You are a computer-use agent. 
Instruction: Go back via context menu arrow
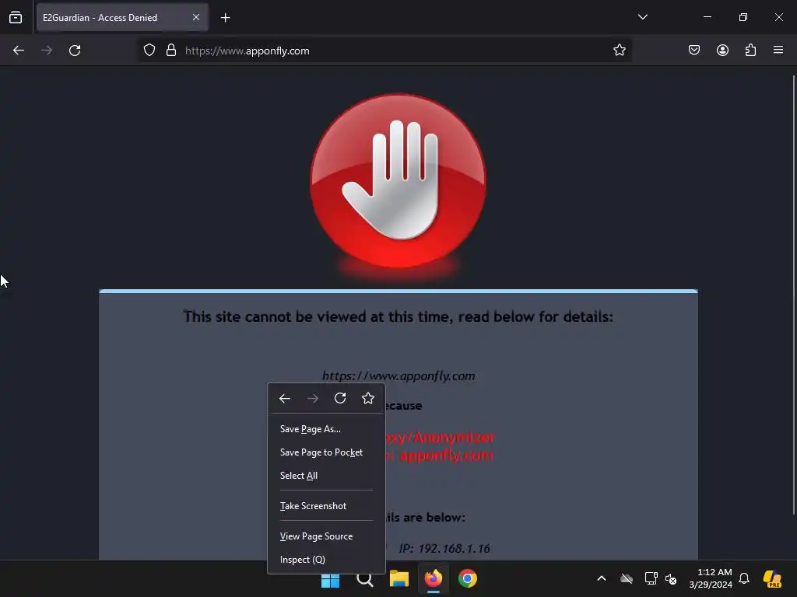[285, 399]
